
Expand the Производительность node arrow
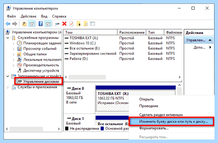pyautogui.click(x=13, y=66)
